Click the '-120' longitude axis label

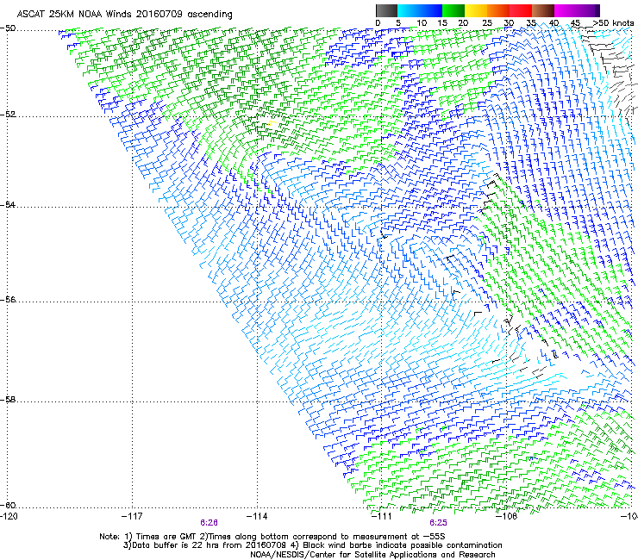9,516
